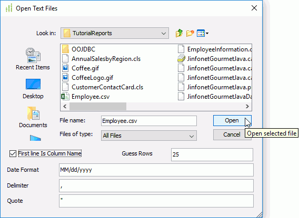Image resolution: width=299 pixels, height=218 pixels.
Task: Click Cancel button
Action: (229, 134)
